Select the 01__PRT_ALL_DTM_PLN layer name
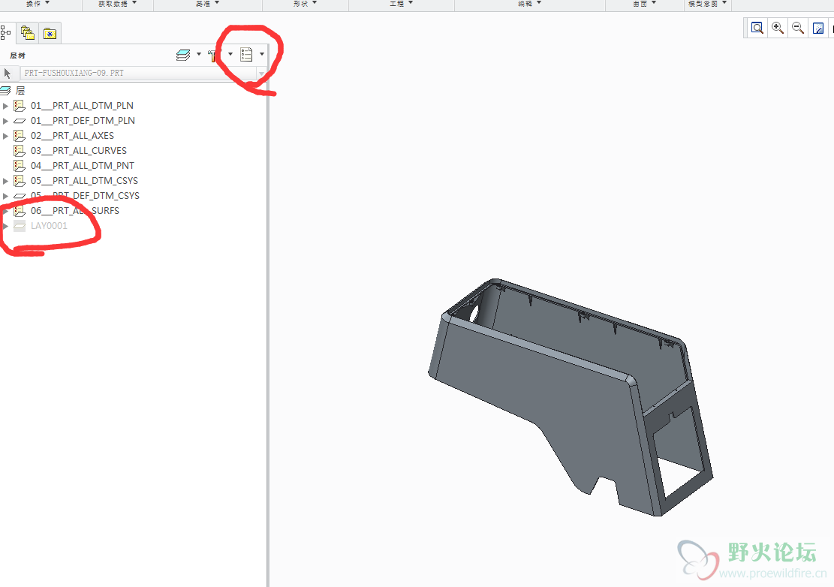Viewport: 834px width, 587px height. 82,106
